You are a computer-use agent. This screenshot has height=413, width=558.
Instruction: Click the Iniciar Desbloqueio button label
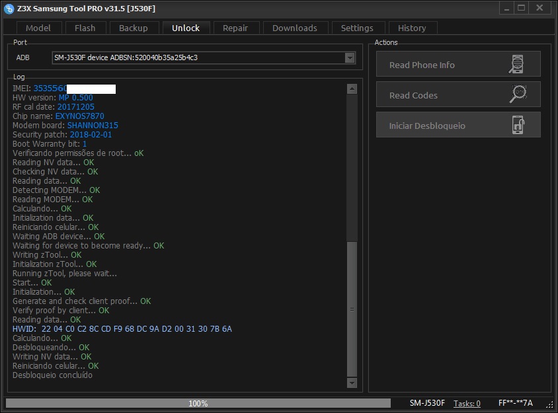coord(427,126)
